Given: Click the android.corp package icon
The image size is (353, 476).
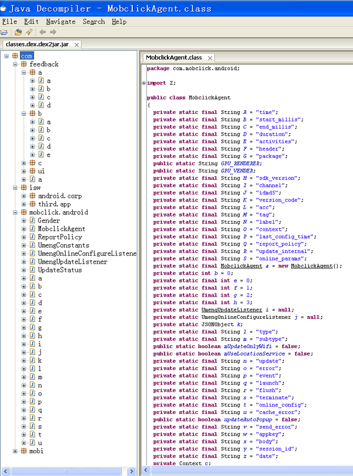Looking at the screenshot, I should (x=32, y=196).
